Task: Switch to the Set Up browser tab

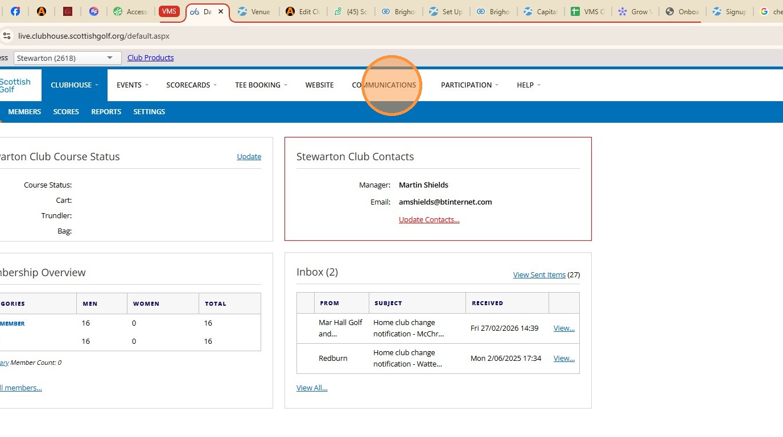Action: tap(446, 11)
